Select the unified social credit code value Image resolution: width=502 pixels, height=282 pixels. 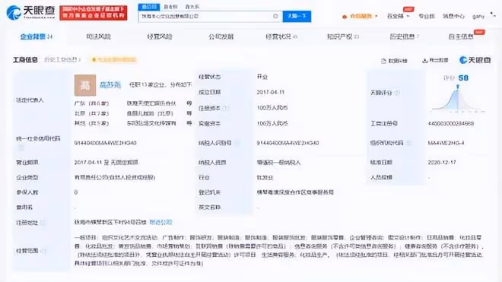point(105,143)
